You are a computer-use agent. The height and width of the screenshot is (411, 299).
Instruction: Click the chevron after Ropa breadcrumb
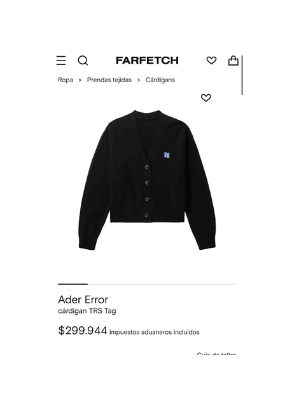click(80, 80)
